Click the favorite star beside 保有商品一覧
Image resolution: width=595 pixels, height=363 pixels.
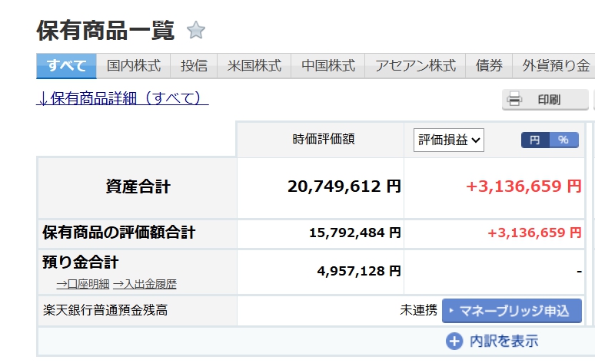click(x=196, y=31)
